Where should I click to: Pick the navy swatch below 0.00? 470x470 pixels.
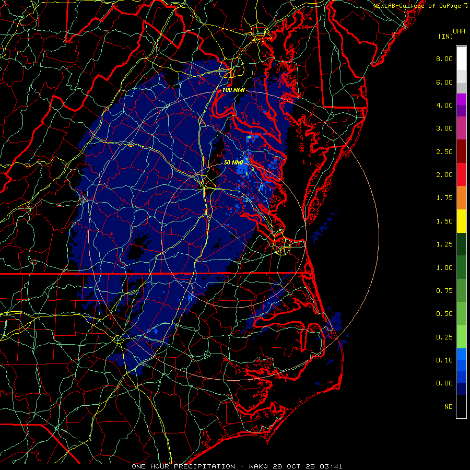pos(461,389)
